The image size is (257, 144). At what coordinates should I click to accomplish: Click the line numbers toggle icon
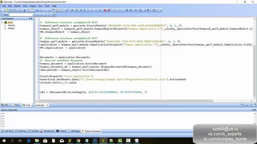(141, 10)
